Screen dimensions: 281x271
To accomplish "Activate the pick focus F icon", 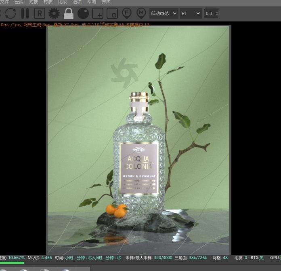I will tap(127, 13).
